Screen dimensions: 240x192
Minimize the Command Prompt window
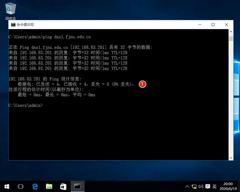[200, 24]
